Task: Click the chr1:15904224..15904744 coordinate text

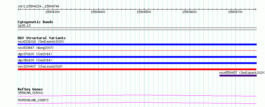Action: [x=38, y=7]
